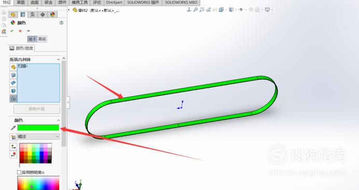Open the View Orientation dropdown arrow

(226, 10)
